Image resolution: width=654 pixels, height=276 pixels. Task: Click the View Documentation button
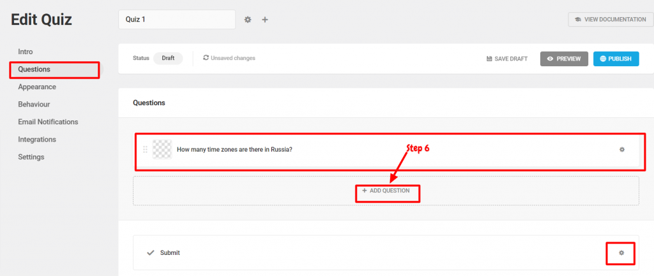pyautogui.click(x=610, y=20)
